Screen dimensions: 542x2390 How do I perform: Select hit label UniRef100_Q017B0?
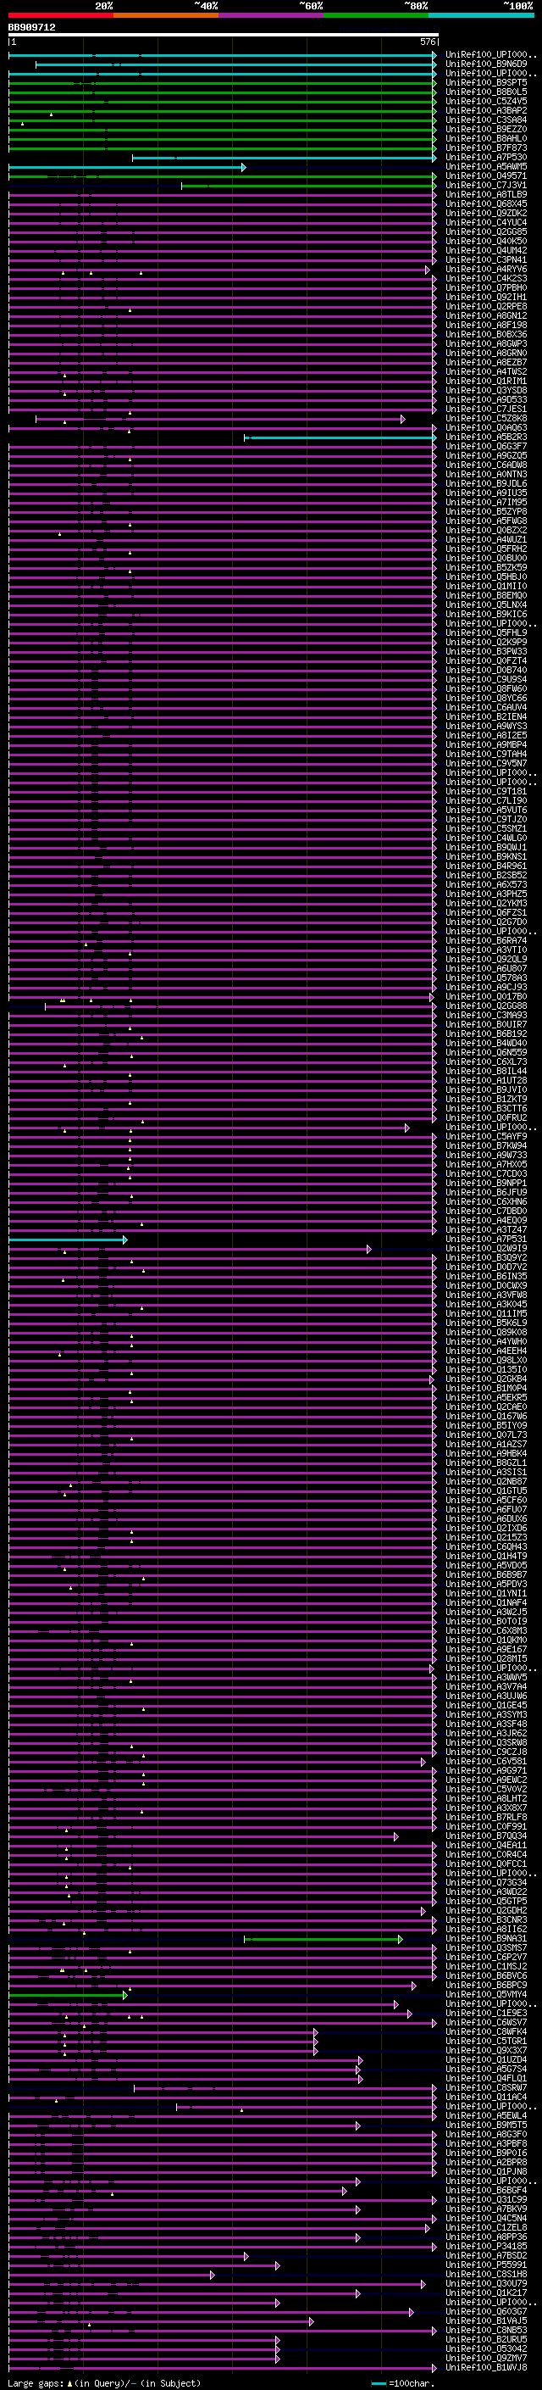486,996
